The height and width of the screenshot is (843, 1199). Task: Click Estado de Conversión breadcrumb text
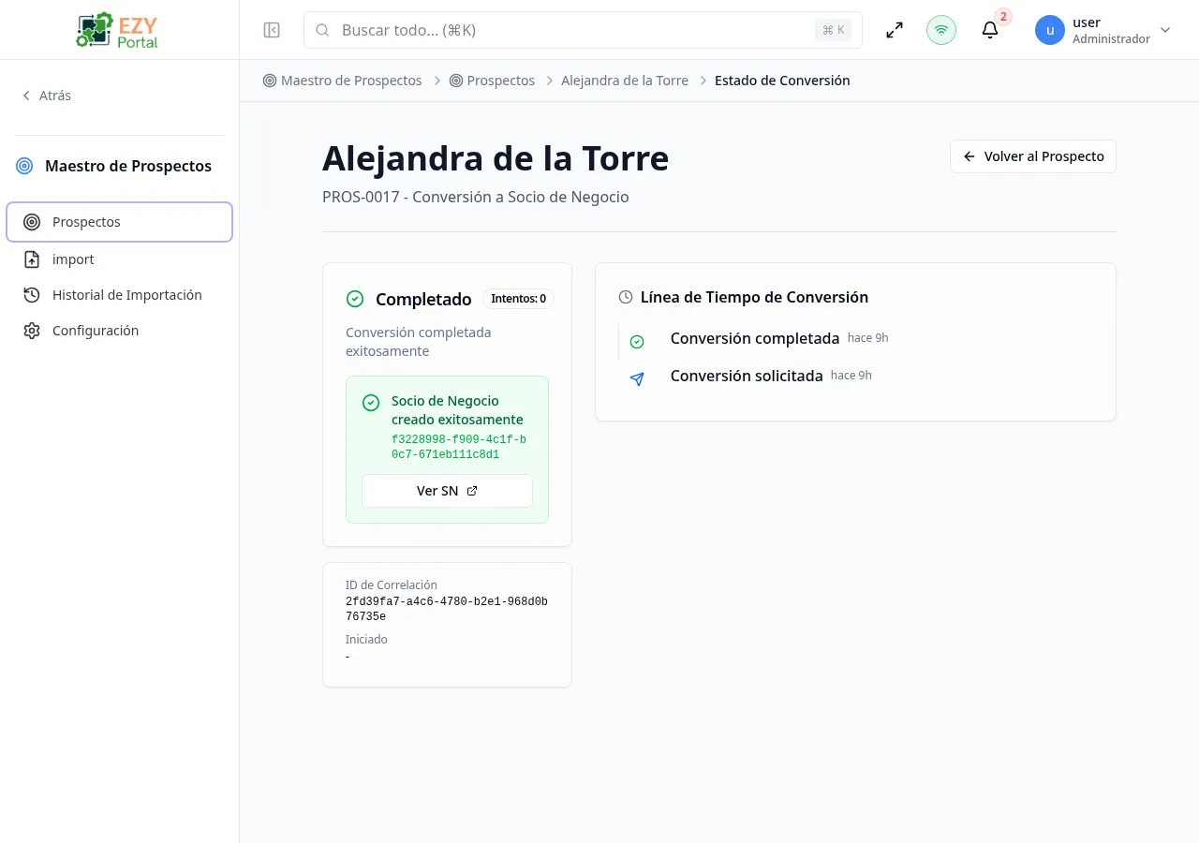(x=782, y=81)
